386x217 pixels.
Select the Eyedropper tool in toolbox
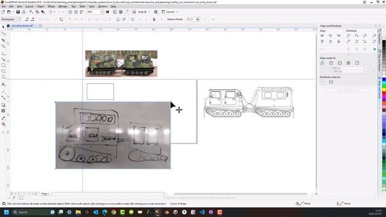(4, 118)
